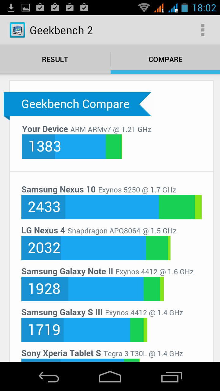This screenshot has height=391, width=220.
Task: Open the recent apps button
Action: [x=171, y=377]
